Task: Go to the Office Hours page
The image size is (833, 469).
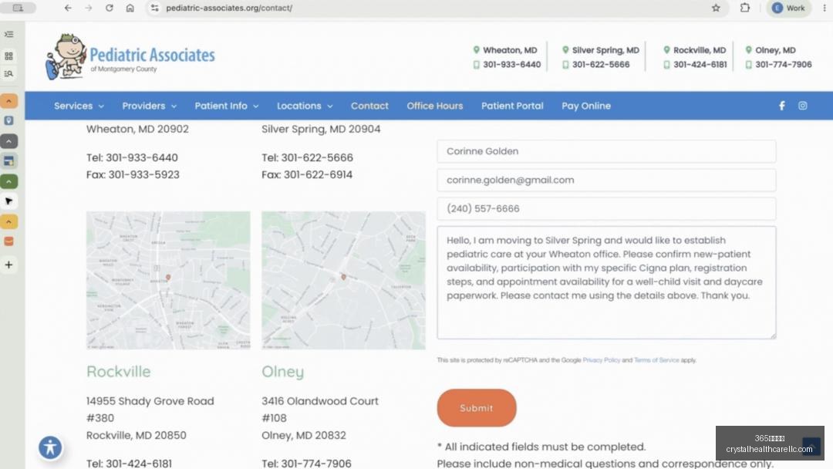Action: 435,106
